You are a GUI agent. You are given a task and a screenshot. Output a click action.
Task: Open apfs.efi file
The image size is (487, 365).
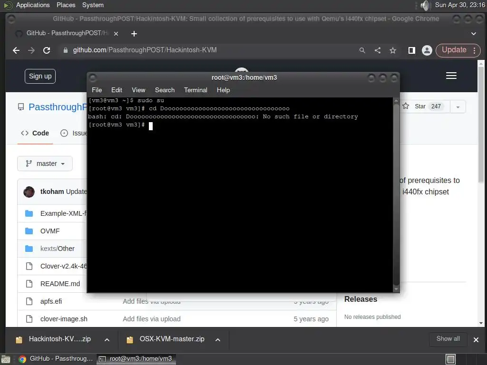[51, 301]
